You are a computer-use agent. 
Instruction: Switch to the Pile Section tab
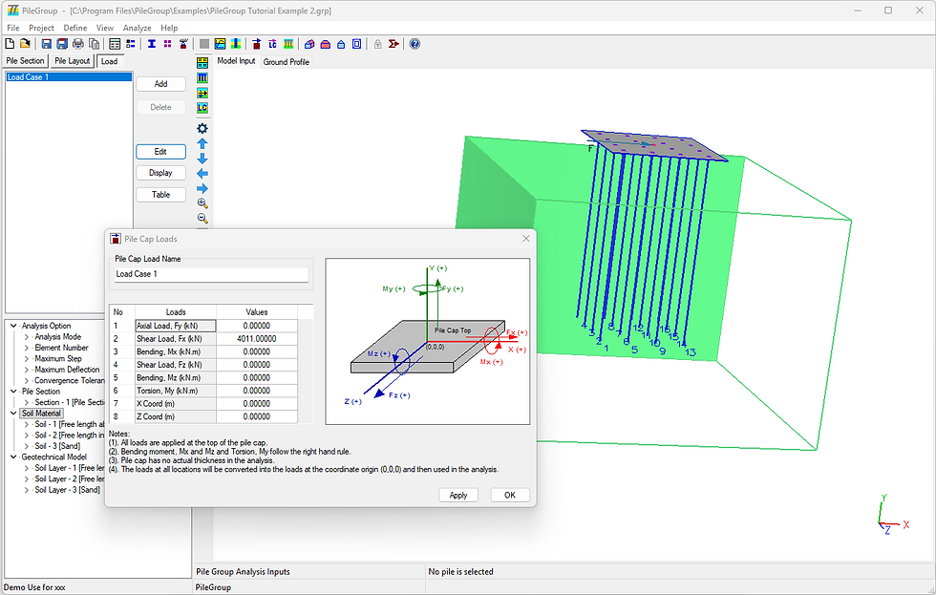25,61
